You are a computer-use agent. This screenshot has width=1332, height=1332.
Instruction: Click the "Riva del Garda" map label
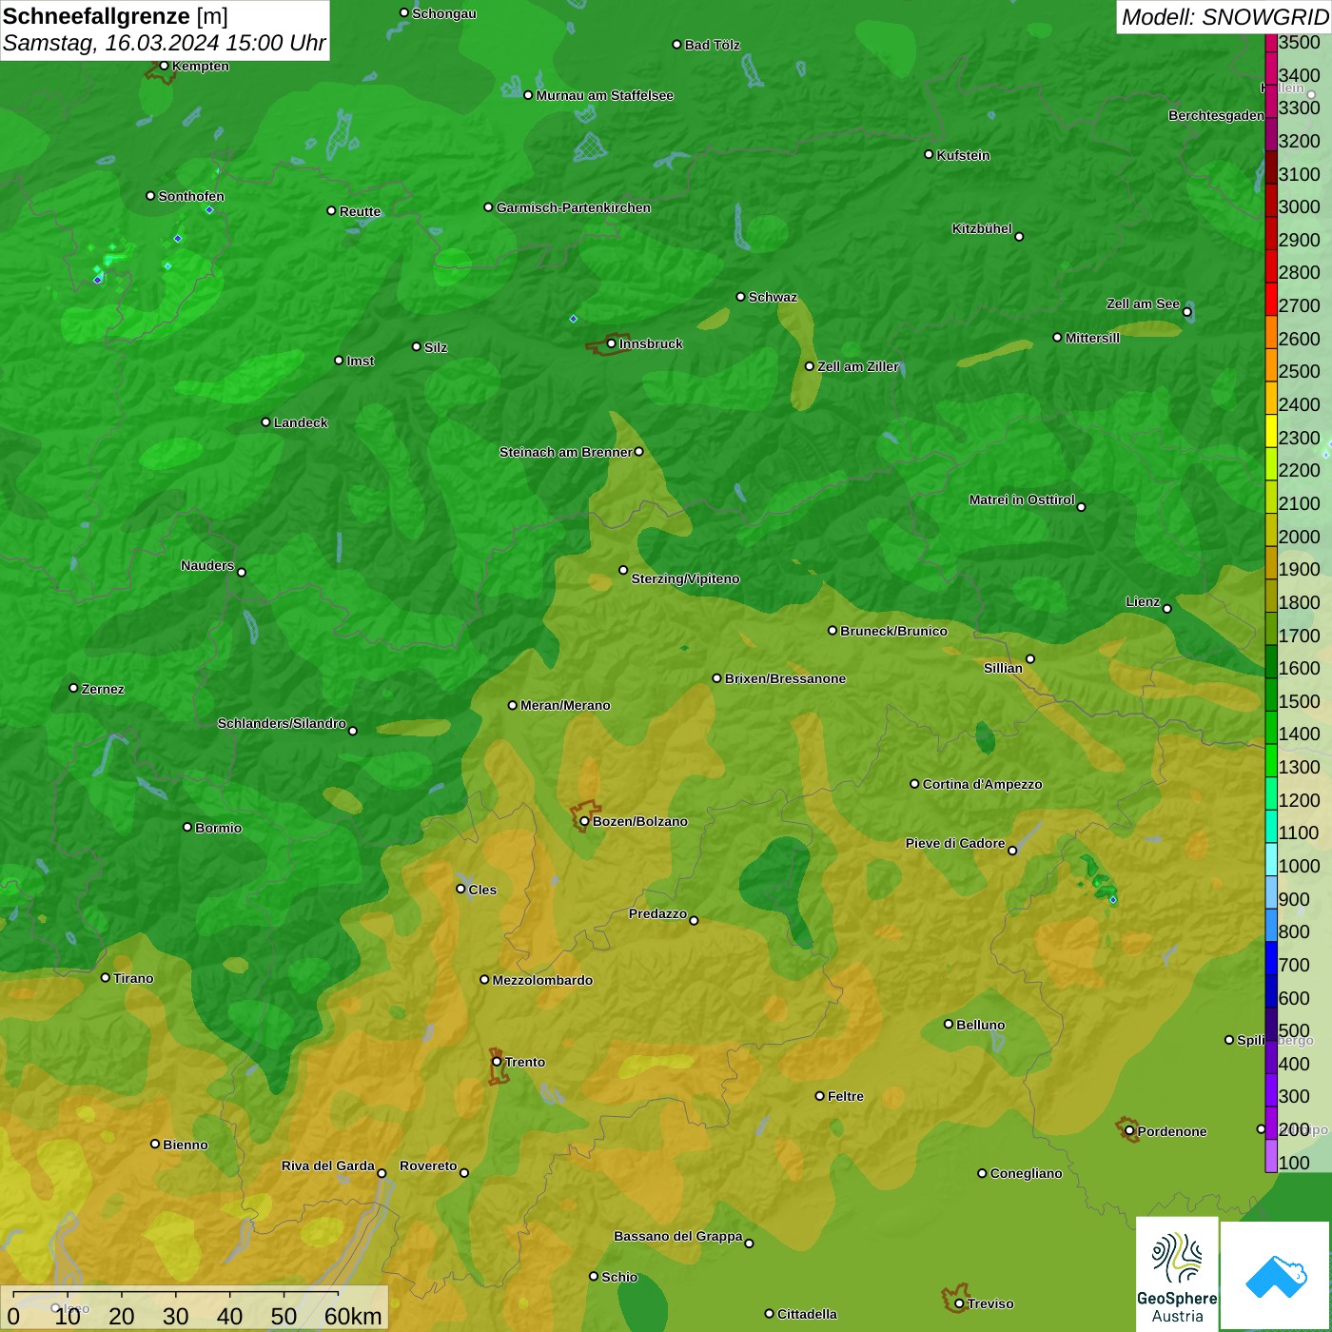328,1165
